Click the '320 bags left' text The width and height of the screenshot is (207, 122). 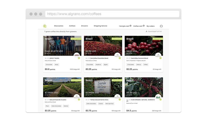coord(157,111)
